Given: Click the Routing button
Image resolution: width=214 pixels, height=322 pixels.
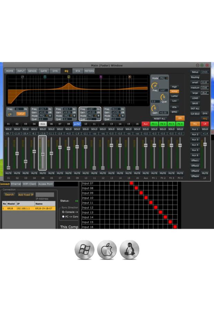Looking at the screenshot, I should tap(195, 77).
